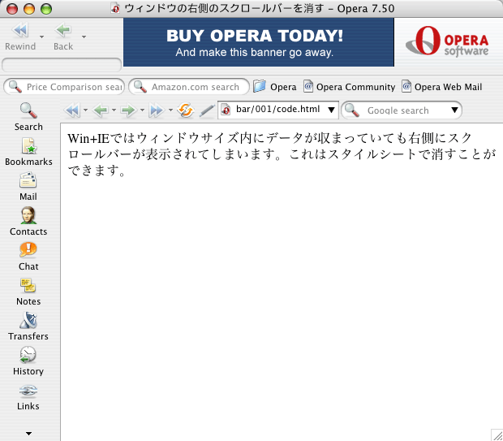Open the Links panel in the sidebar
This screenshot has width=503, height=441.
pyautogui.click(x=28, y=396)
